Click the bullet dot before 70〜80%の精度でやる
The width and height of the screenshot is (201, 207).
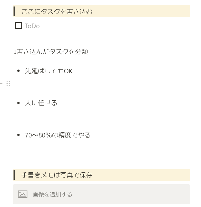click(x=18, y=135)
